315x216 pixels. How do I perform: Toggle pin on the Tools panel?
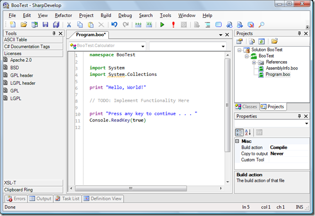(54, 33)
